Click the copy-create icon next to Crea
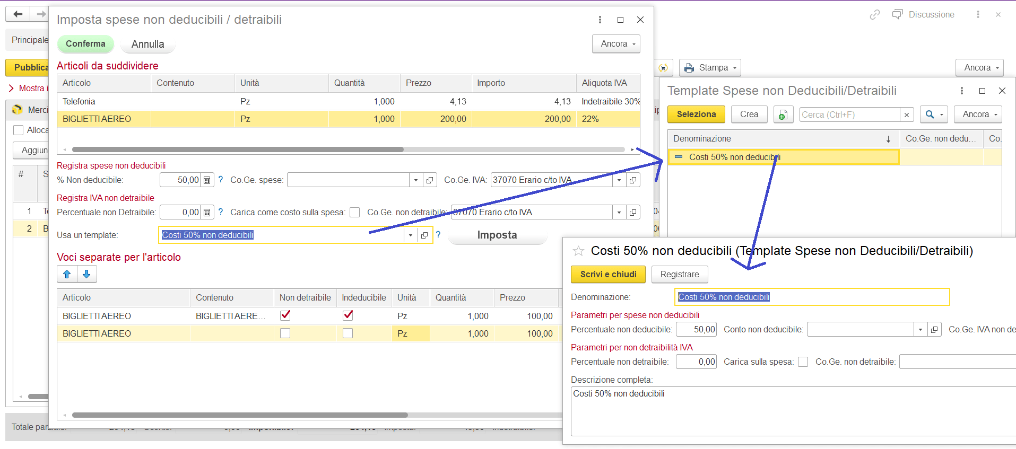Viewport: 1016px width, 449px height. [x=783, y=115]
